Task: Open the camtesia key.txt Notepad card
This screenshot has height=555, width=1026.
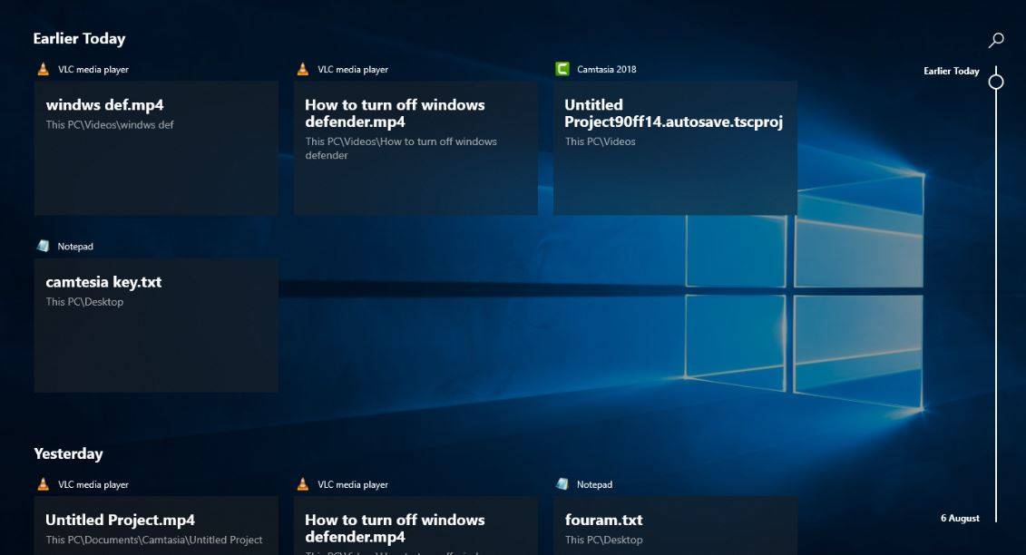Action: pyautogui.click(x=156, y=326)
